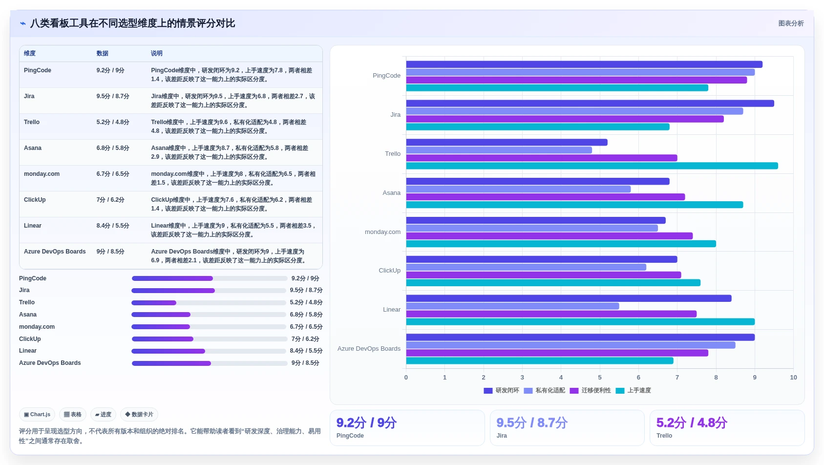Image resolution: width=824 pixels, height=465 pixels.
Task: Click the Trello table row name
Action: tap(32, 122)
